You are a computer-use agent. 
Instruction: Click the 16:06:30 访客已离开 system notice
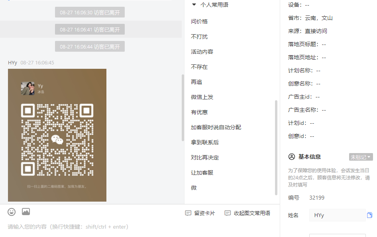click(x=90, y=12)
